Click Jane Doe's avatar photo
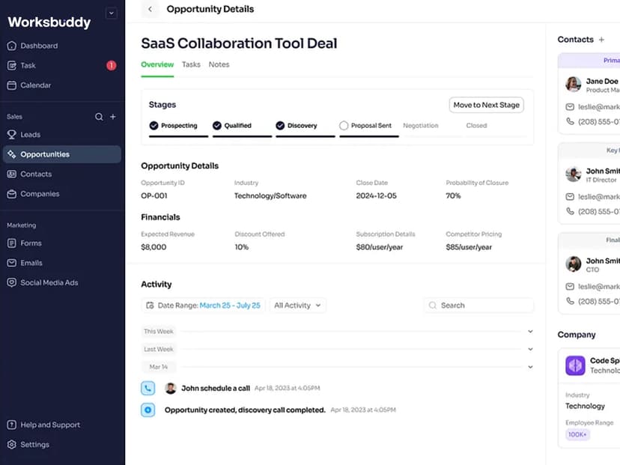The image size is (620, 465). pos(574,84)
